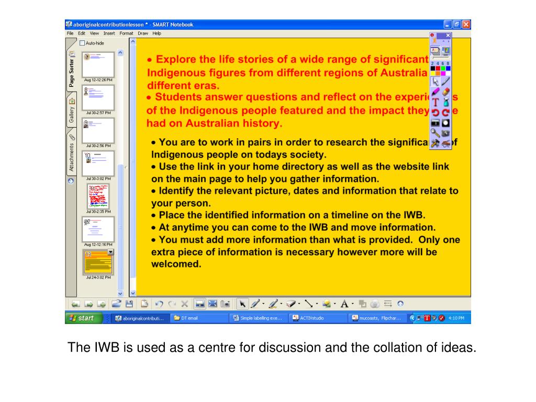Viewport: 536px width, 402px height.
Task: Pick red color in floating palette
Action: 438,69
